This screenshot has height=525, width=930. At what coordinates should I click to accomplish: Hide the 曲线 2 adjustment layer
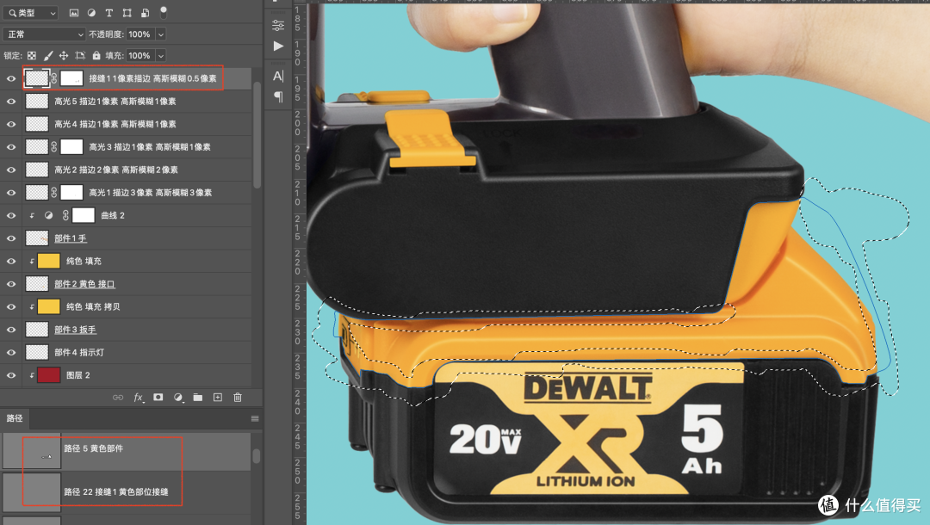(10, 216)
